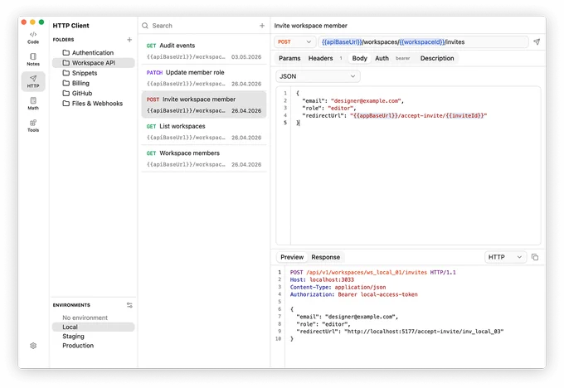The image size is (564, 388).
Task: Choose No environment option
Action: (x=94, y=318)
